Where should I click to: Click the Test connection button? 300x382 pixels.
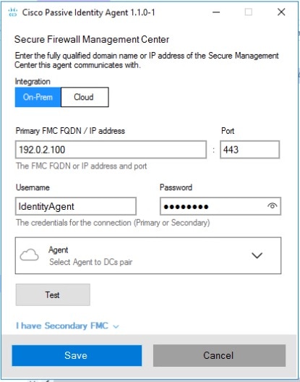point(53,294)
